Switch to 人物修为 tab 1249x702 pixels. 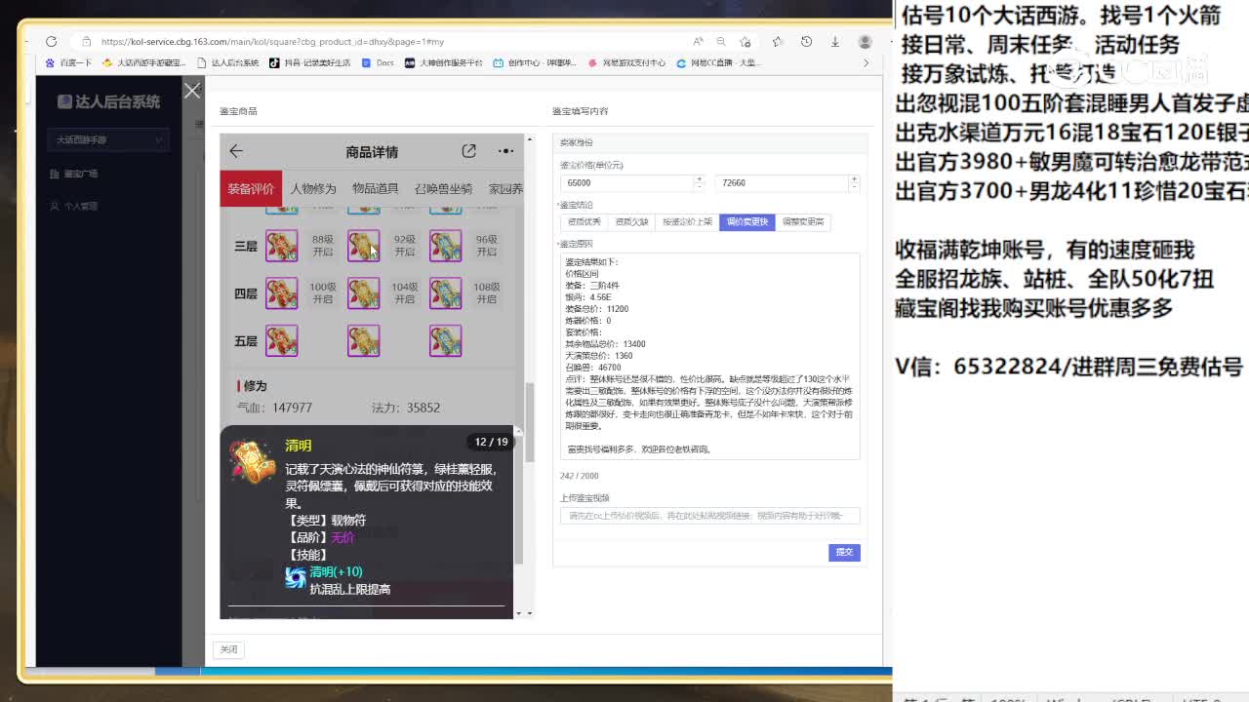(313, 188)
